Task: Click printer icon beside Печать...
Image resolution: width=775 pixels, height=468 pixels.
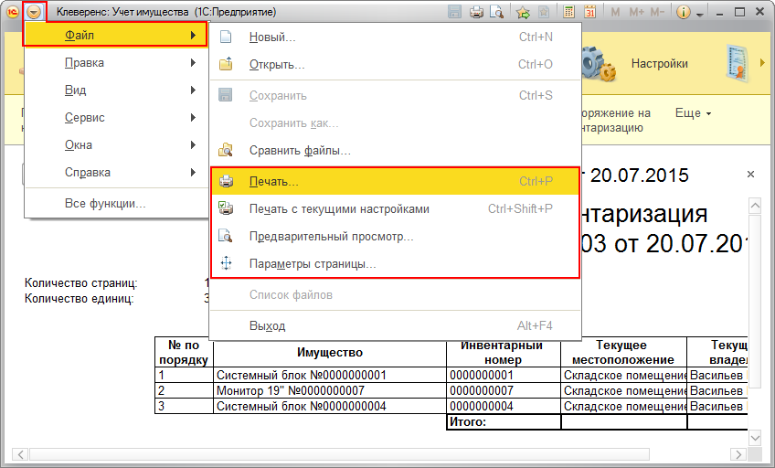Action: click(226, 181)
